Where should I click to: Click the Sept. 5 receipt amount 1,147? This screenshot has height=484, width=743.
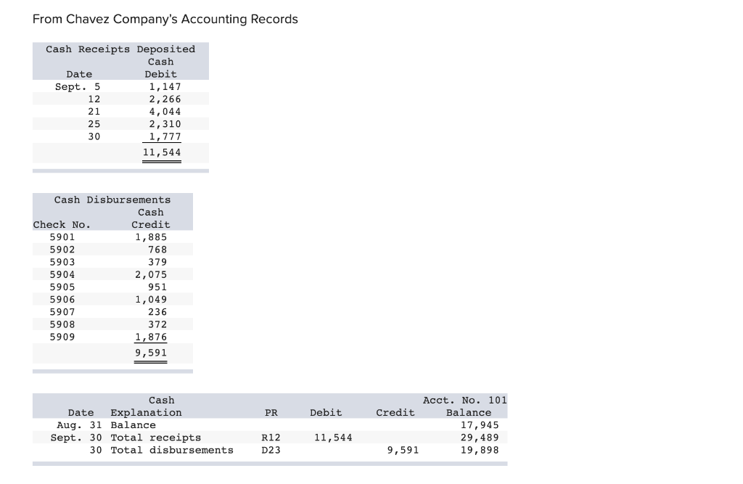165,87
